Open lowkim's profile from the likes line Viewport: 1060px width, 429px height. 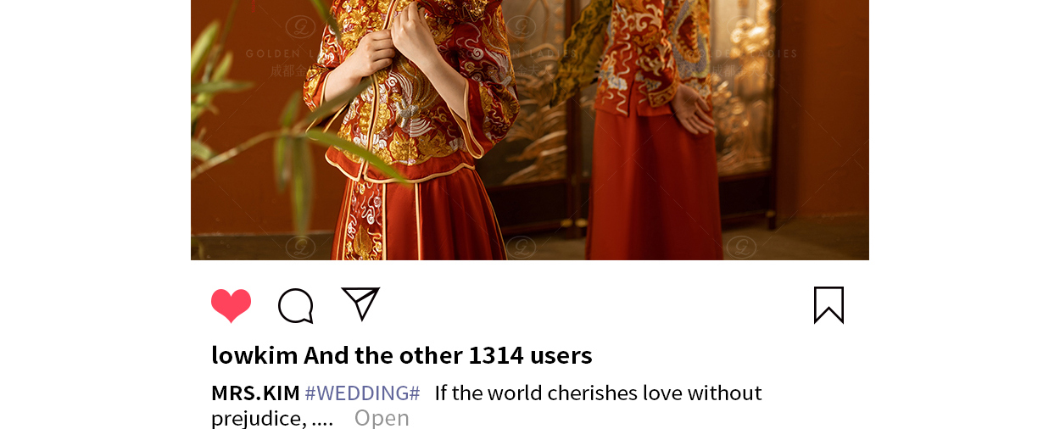point(254,355)
